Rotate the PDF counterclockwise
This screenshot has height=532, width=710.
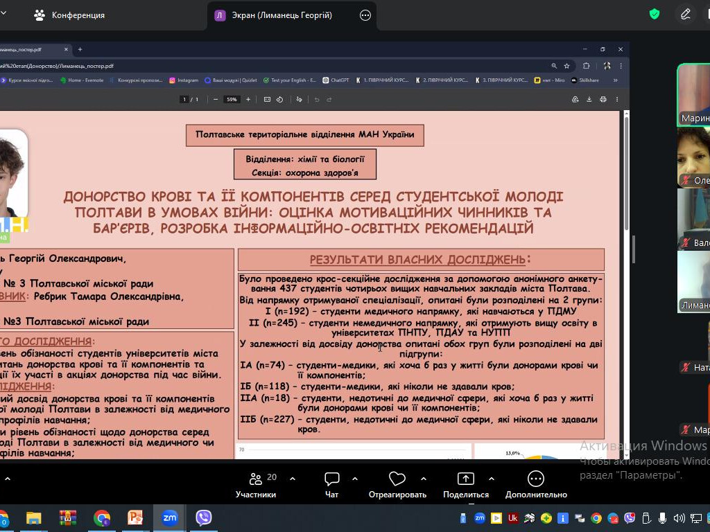click(280, 100)
